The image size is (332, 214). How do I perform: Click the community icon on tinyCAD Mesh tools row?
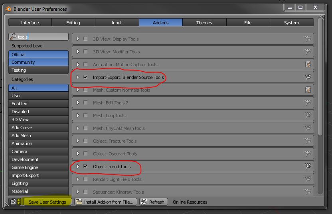click(x=308, y=128)
